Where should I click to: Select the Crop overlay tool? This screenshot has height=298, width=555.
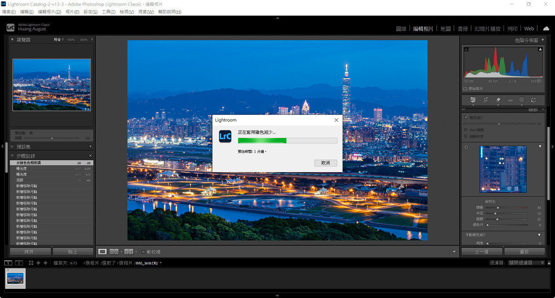click(486, 100)
